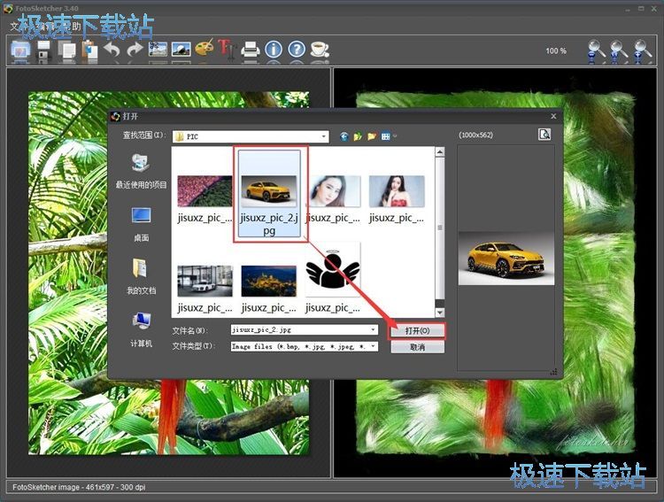
Task: Click the 打开(O) open button
Action: (x=417, y=330)
